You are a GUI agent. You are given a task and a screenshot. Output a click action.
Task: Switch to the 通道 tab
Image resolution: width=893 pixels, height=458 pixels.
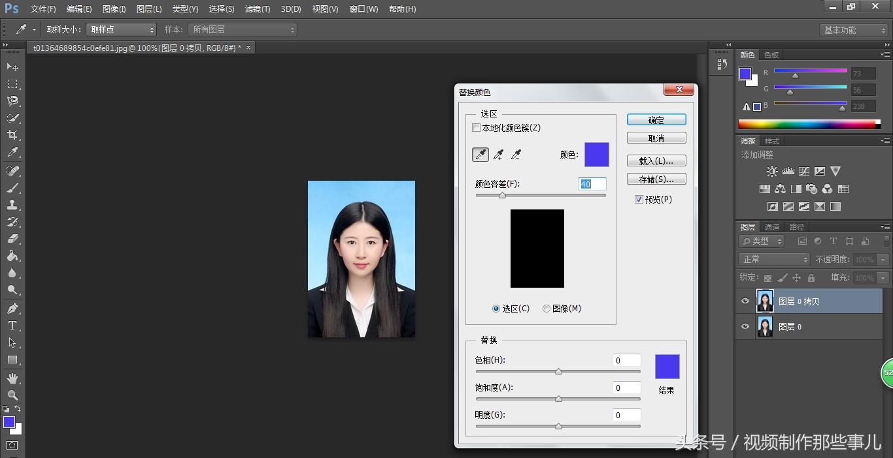771,227
